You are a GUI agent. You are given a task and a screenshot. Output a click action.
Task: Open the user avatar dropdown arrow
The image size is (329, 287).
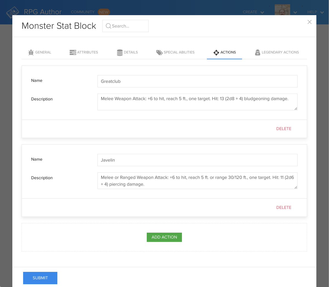click(295, 12)
